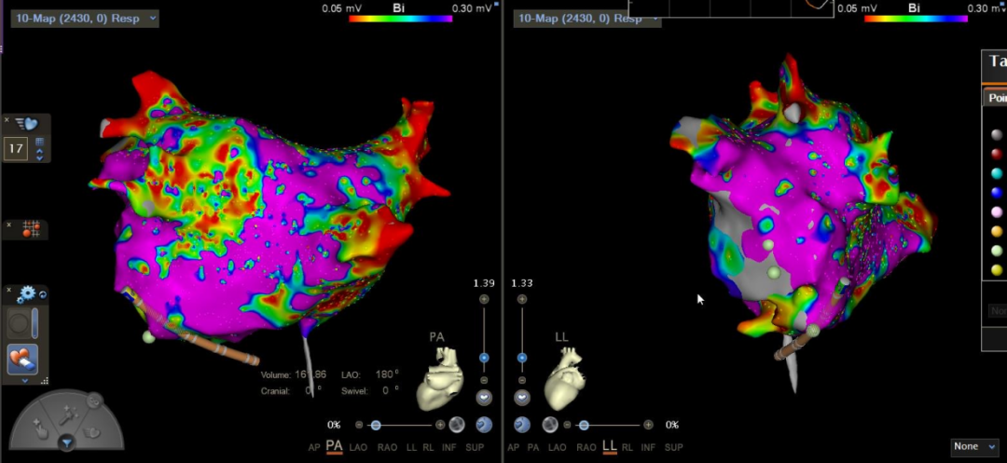Click the gray sphere icon in left view
Screen dimensions: 1007x463
click(456, 425)
